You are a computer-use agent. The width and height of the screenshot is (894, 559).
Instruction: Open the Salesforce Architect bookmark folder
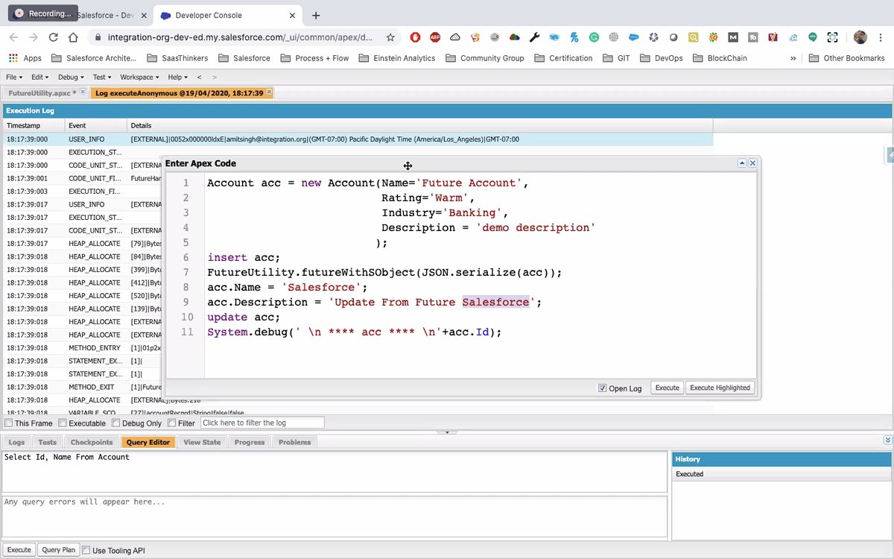94,58
